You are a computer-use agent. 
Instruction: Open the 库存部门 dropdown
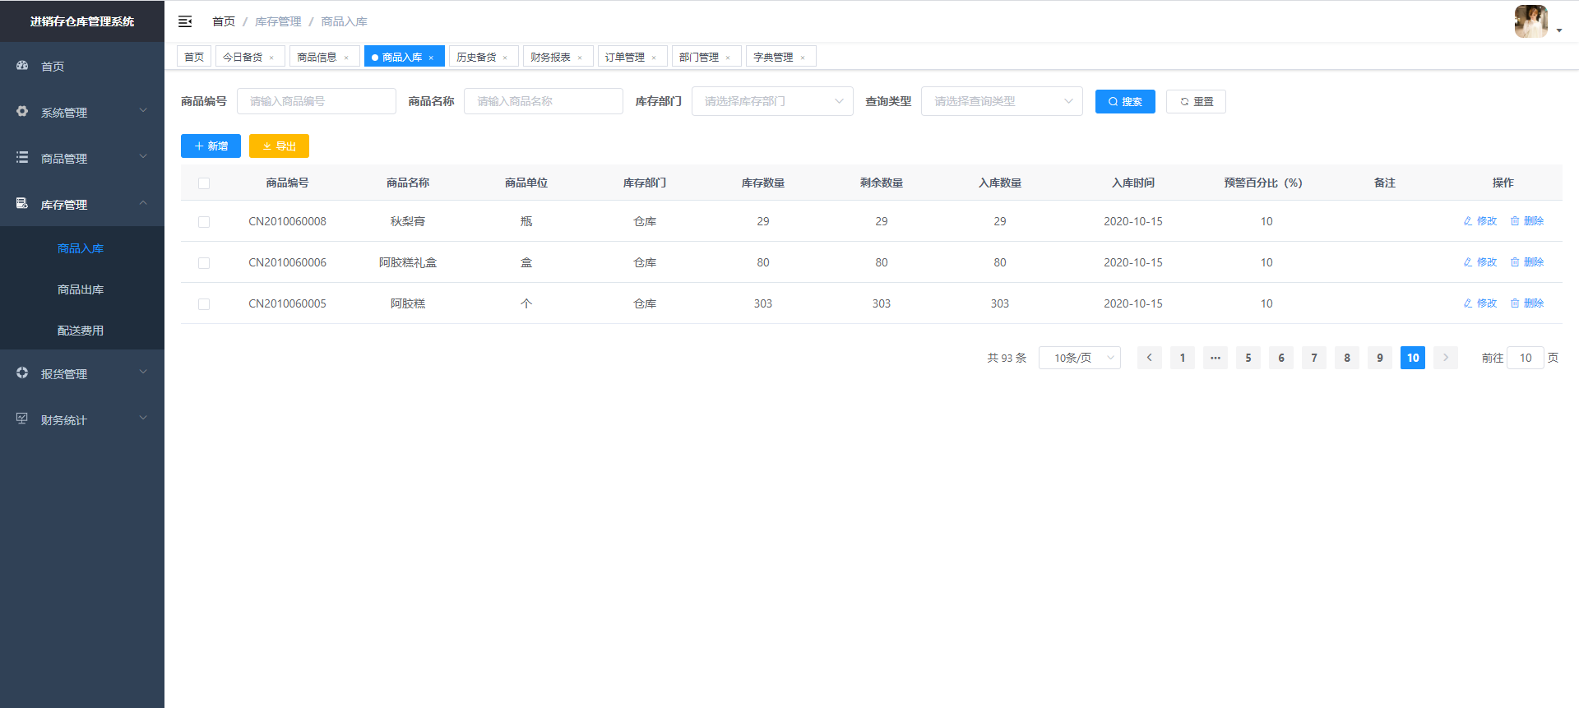click(771, 101)
